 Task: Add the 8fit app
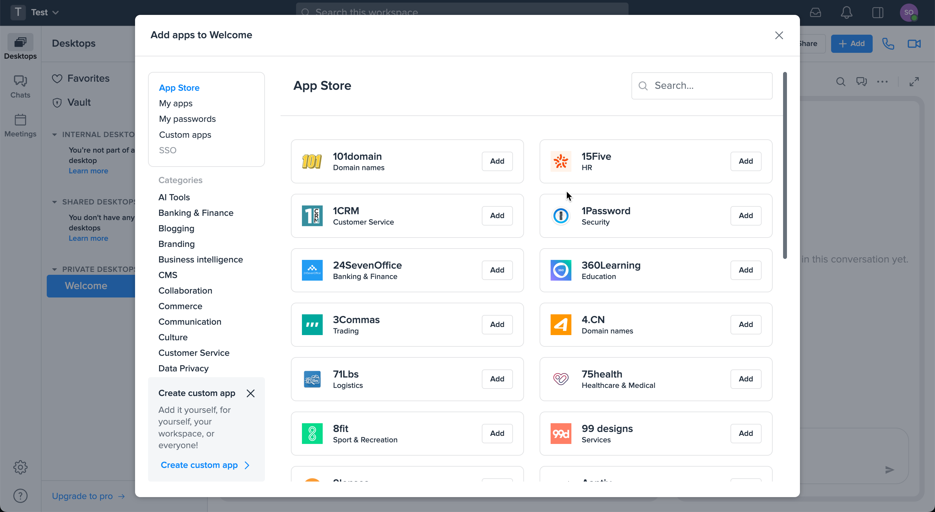[x=497, y=433]
